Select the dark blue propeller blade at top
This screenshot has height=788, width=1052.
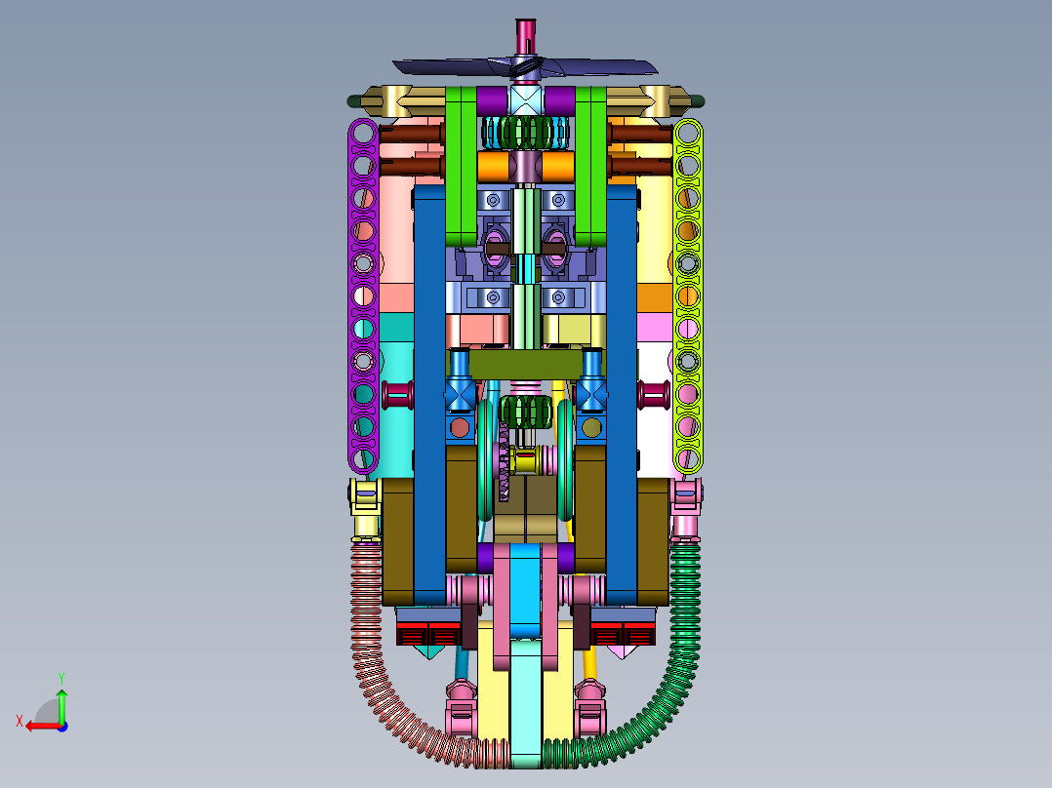525,67
